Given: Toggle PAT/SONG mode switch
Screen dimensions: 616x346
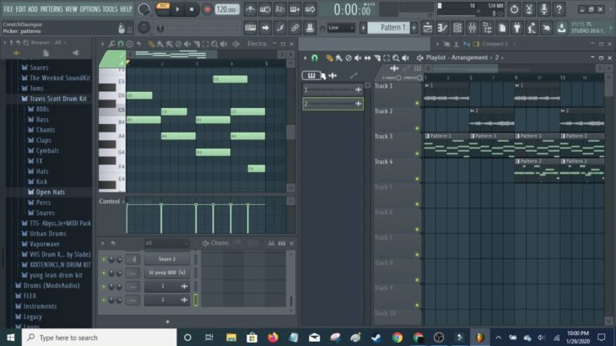Looking at the screenshot, I should pyautogui.click(x=163, y=8).
